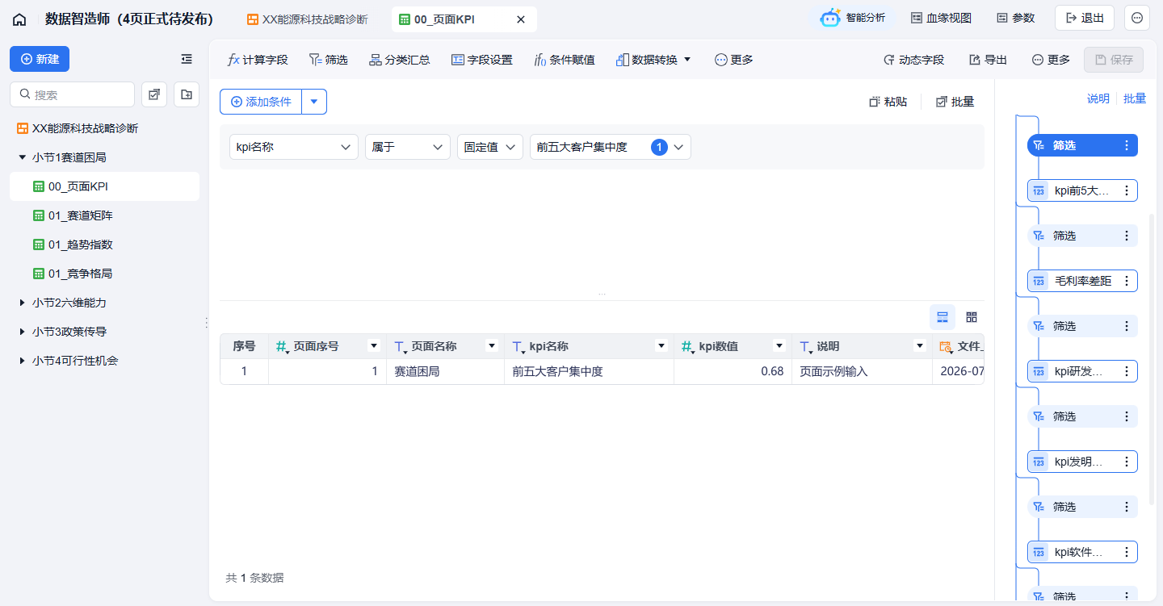The height and width of the screenshot is (606, 1163).
Task: Switch to table list view
Action: click(x=943, y=317)
